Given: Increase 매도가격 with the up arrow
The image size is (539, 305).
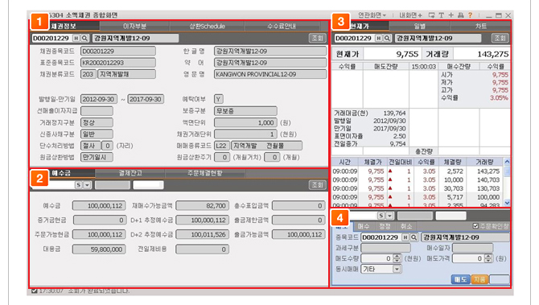Looking at the screenshot, I should point(488,257).
